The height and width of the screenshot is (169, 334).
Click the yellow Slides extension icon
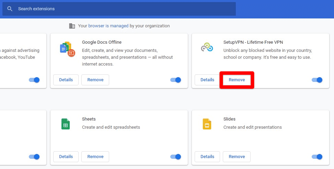207,124
